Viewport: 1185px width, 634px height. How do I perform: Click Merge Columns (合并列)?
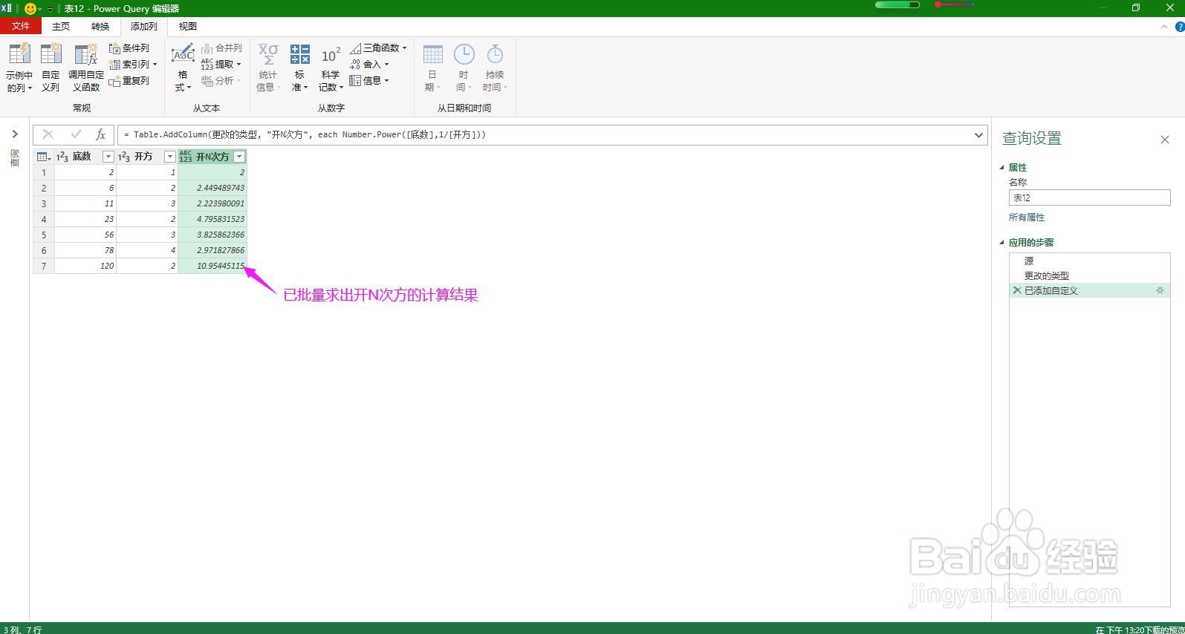(x=221, y=48)
